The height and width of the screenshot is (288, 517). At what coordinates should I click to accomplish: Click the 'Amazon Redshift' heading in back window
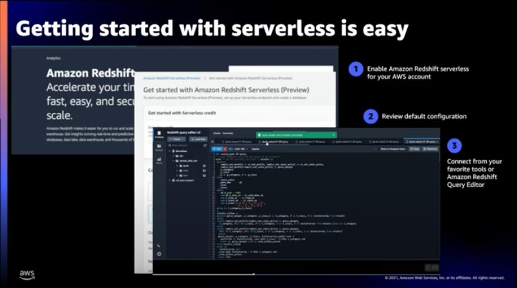(x=91, y=73)
